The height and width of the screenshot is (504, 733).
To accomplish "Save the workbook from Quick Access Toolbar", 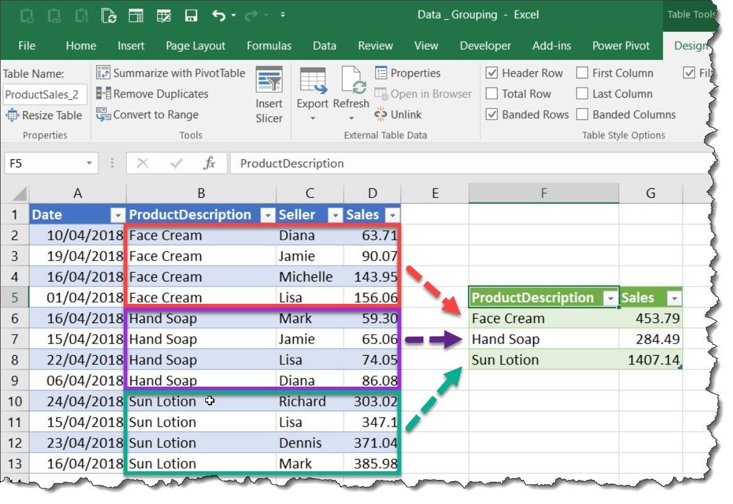I will (192, 15).
